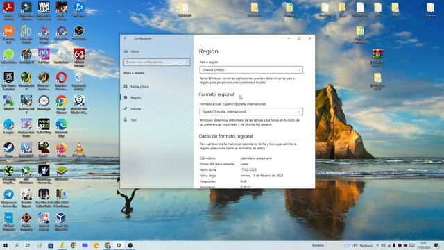Screen dimensions: 444x250
Task: Select the Telegram desktop shortcut
Action: [9, 198]
